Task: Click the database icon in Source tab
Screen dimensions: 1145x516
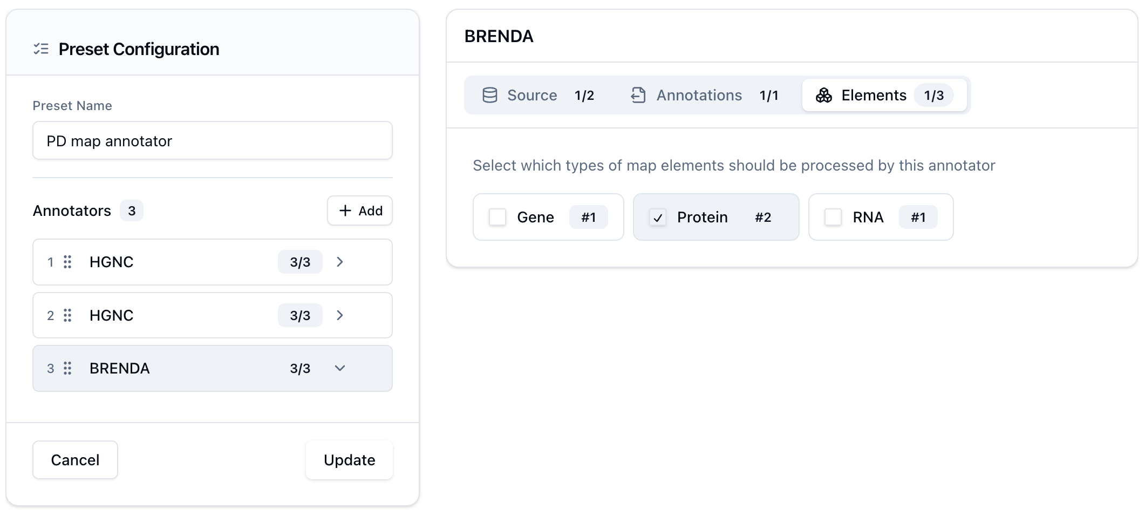Action: (x=489, y=96)
